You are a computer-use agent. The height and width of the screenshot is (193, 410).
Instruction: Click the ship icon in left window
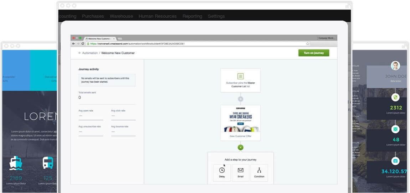click(x=16, y=163)
